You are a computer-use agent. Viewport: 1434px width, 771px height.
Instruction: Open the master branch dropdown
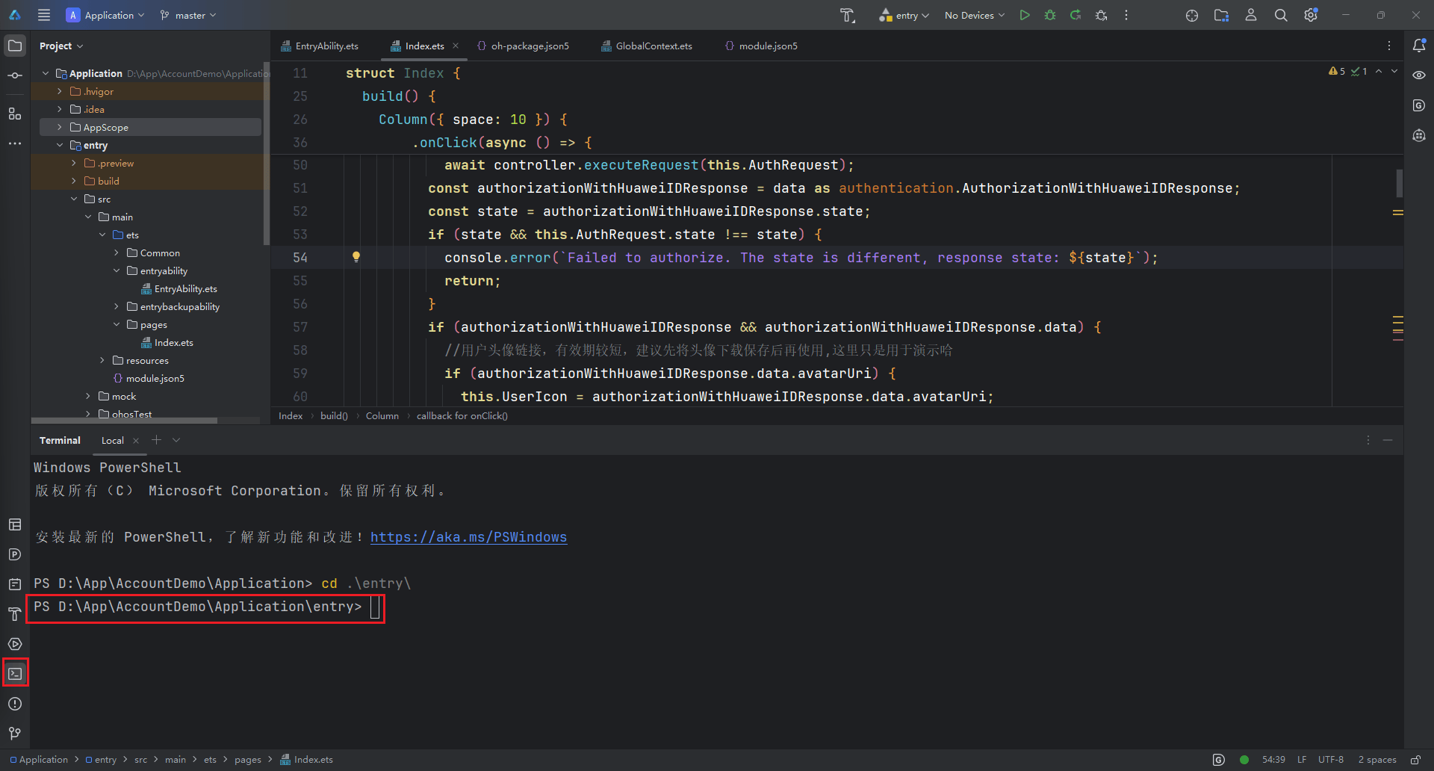tap(189, 15)
